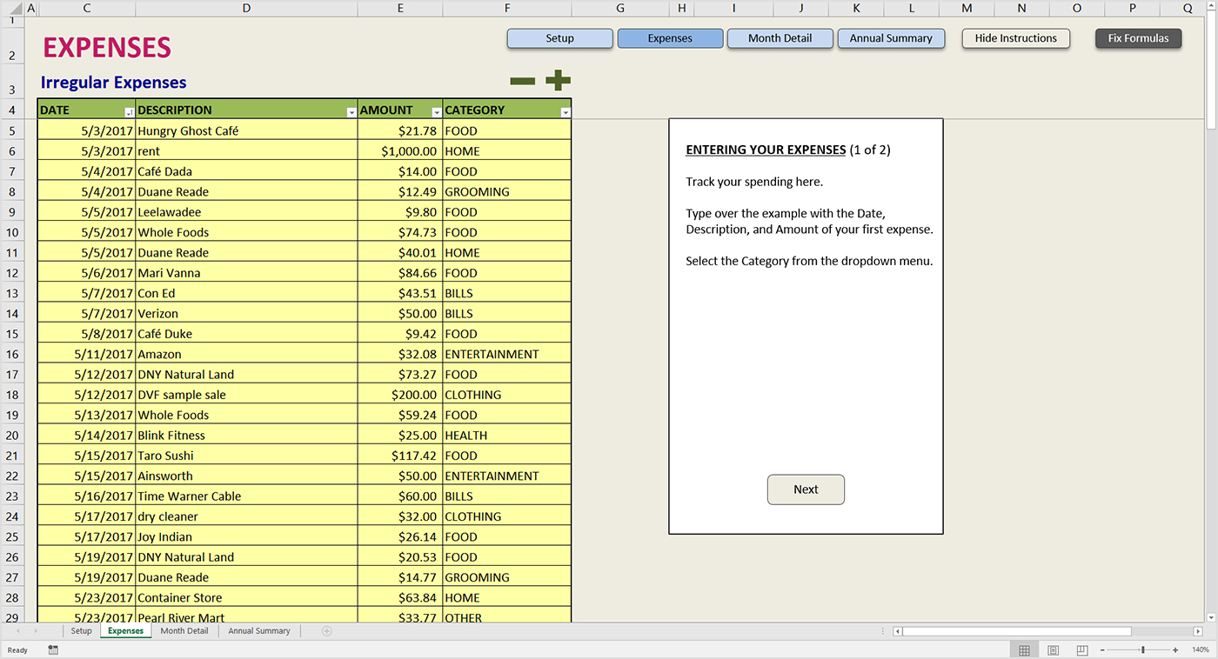
Task: Switch to Normal view icon
Action: click(1024, 650)
